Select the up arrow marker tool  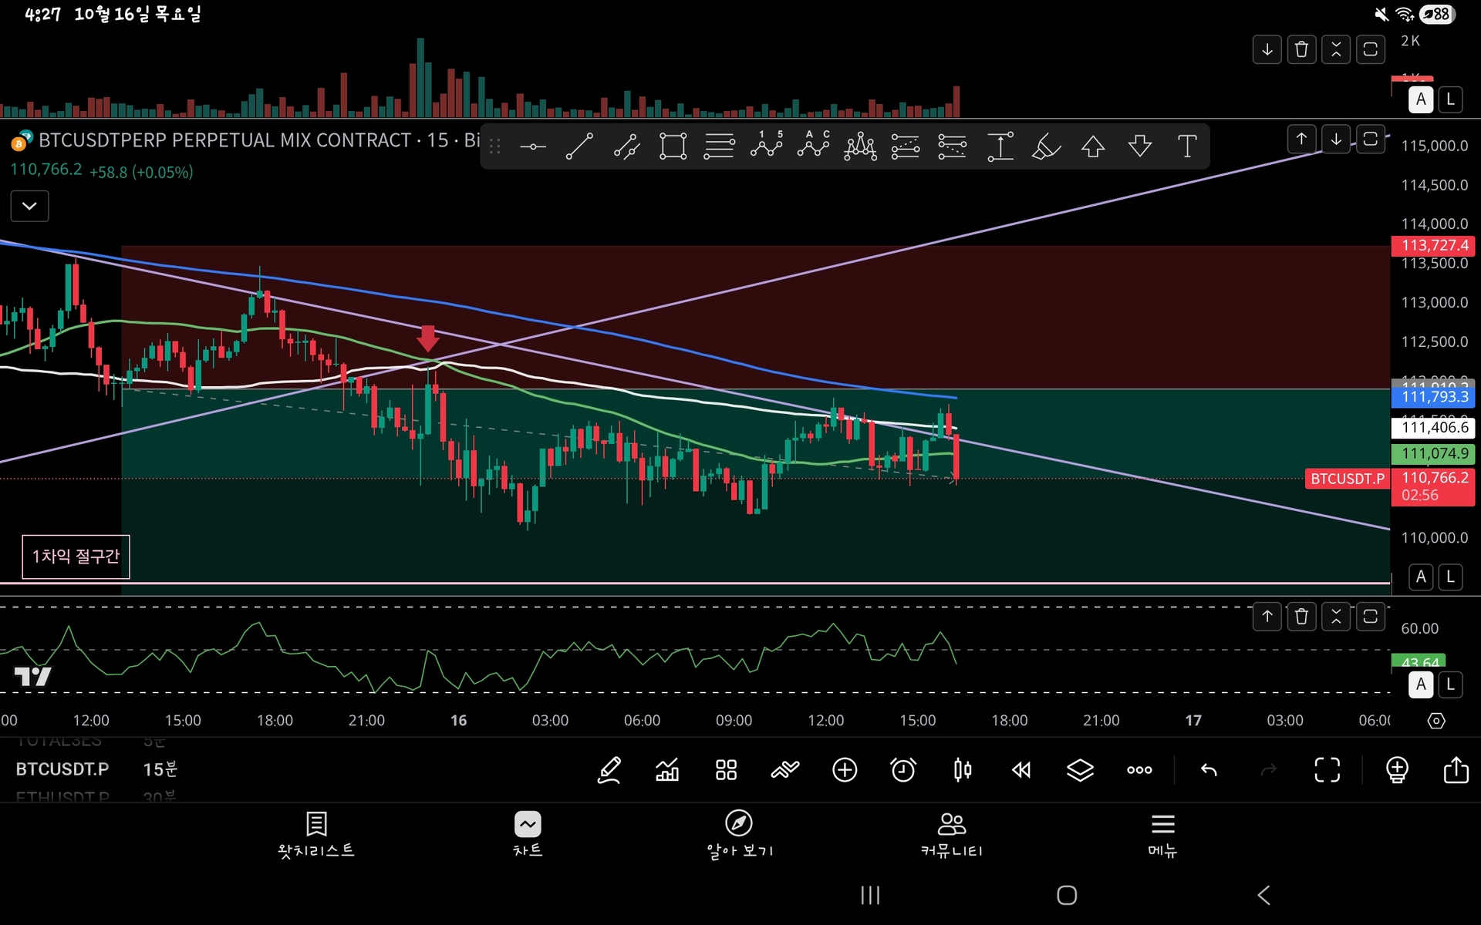tap(1093, 146)
